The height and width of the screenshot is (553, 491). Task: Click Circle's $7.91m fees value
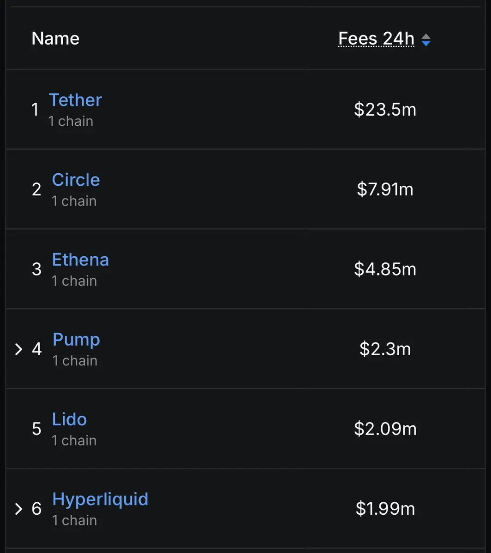pyautogui.click(x=385, y=189)
